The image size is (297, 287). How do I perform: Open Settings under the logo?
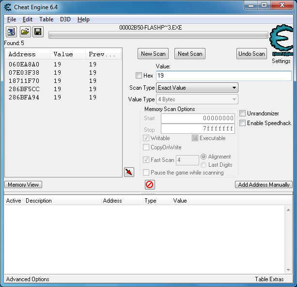pyautogui.click(x=281, y=61)
